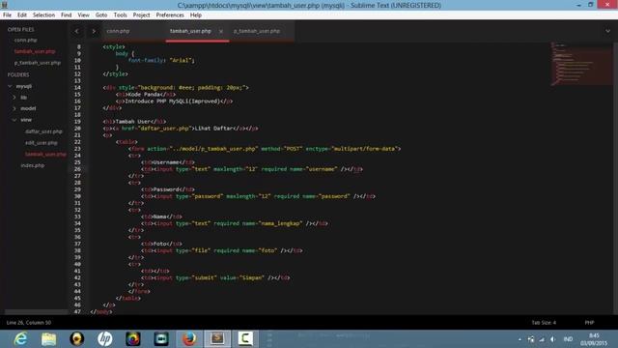This screenshot has width=618, height=348.
Task: Click line number 26 in the gutter
Action: tap(77, 169)
